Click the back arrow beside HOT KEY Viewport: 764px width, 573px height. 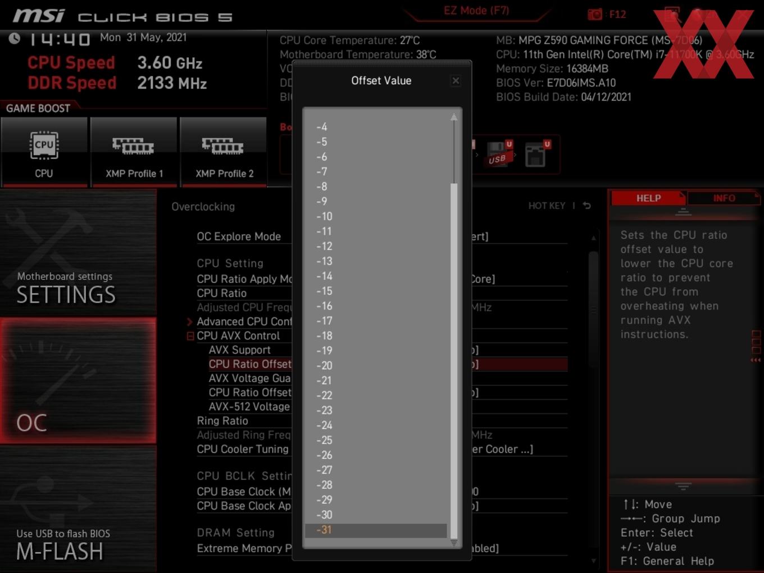coord(587,206)
